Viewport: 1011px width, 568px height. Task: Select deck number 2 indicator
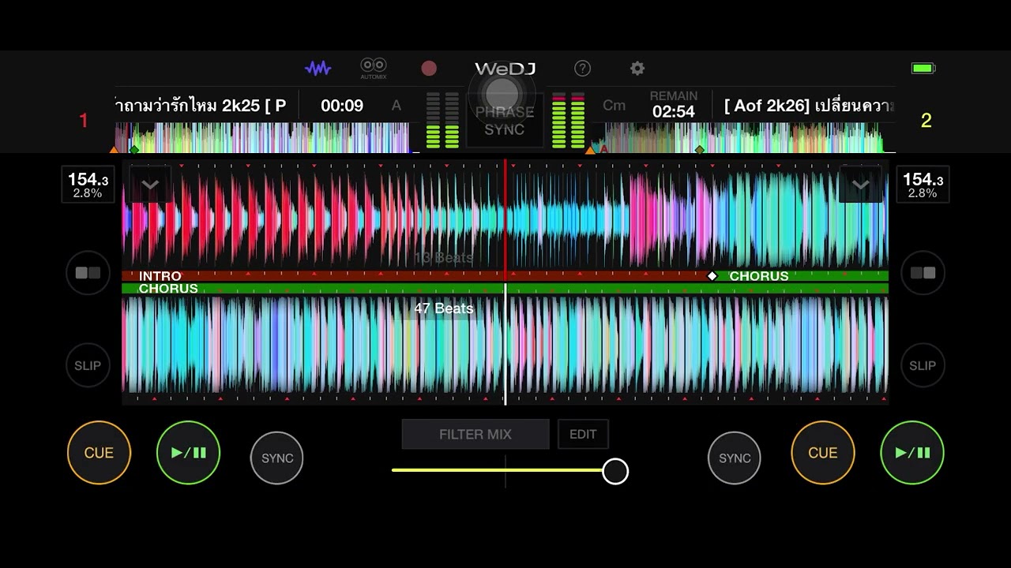[x=926, y=121]
